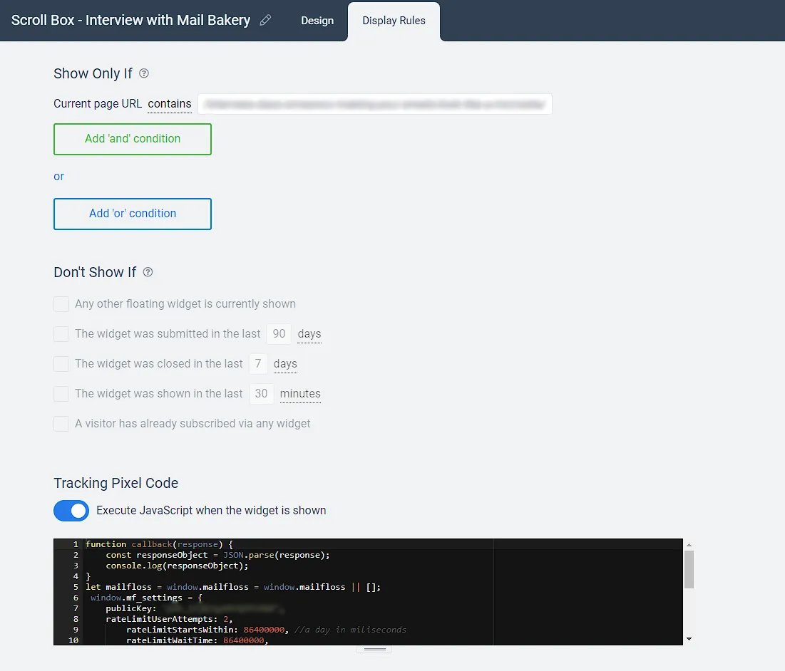Click the 'Tracking Pixel Code' heading
The width and height of the screenshot is (785, 671).
116,483
